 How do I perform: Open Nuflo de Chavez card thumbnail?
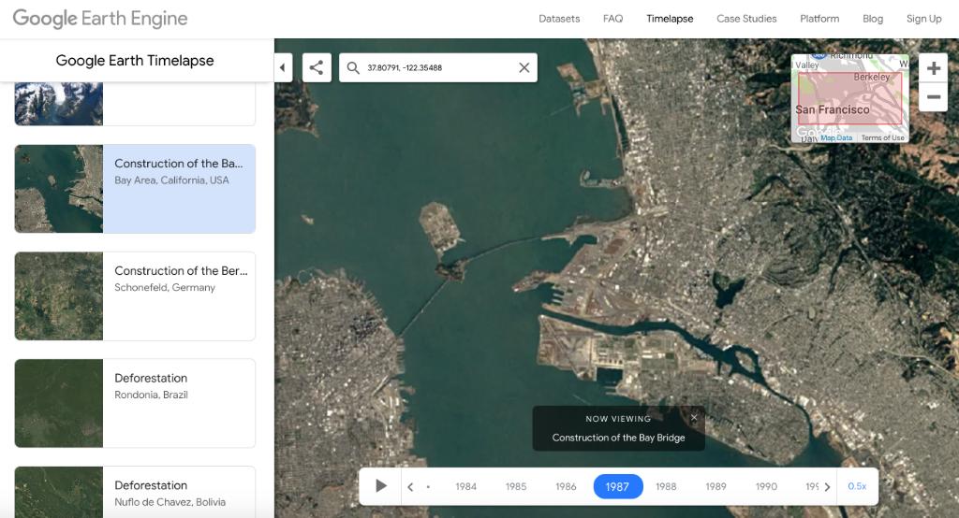(59, 493)
